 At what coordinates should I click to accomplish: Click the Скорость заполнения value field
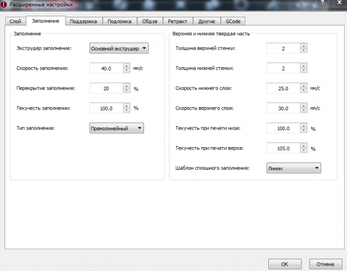pyautogui.click(x=106, y=68)
